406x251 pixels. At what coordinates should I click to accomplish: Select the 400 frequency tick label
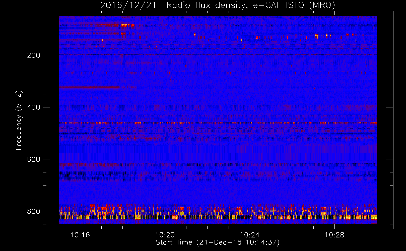tap(34, 107)
